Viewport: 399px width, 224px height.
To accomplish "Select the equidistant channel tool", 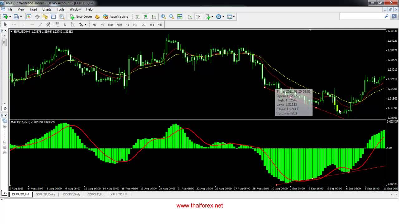I will tap(48, 25).
